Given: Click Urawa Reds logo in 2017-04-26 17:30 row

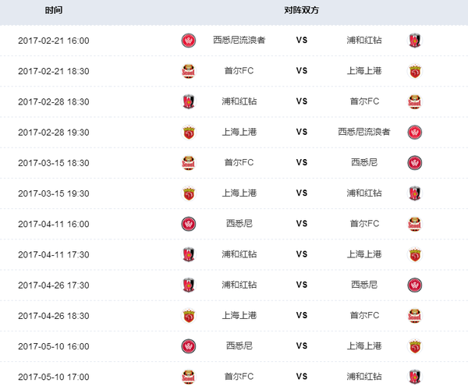Looking at the screenshot, I should 187,285.
